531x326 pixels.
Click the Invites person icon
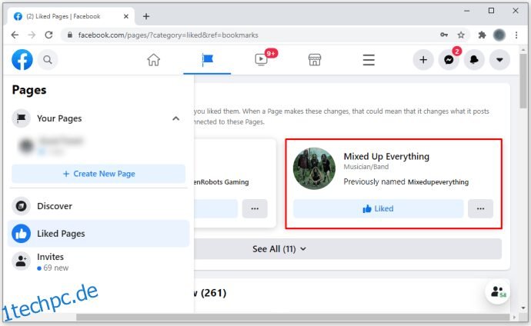pos(21,261)
